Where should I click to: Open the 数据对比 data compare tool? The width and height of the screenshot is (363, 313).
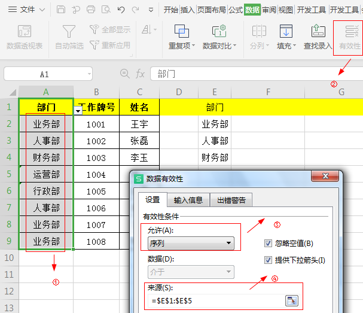(219, 32)
